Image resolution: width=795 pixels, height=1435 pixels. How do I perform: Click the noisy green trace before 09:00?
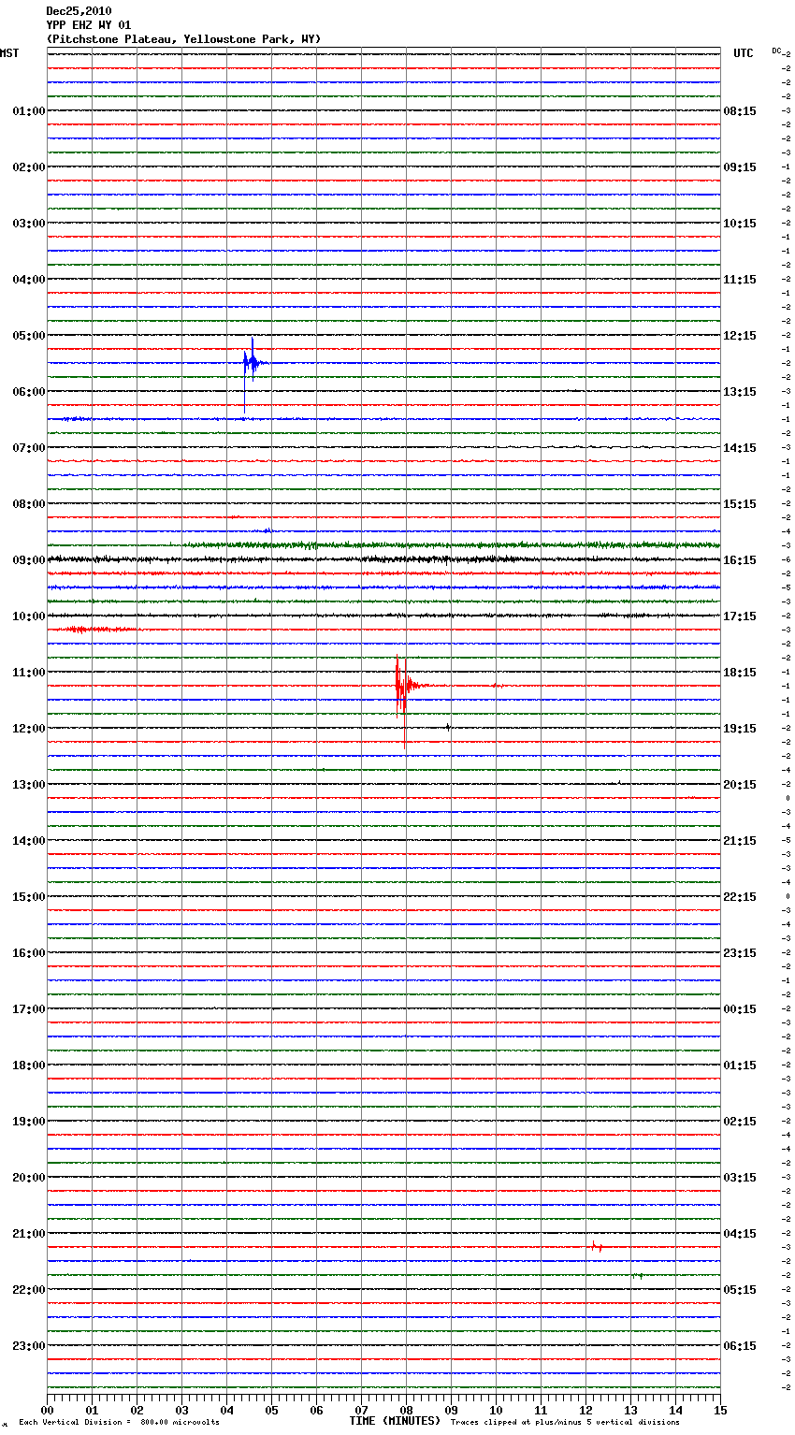452,544
